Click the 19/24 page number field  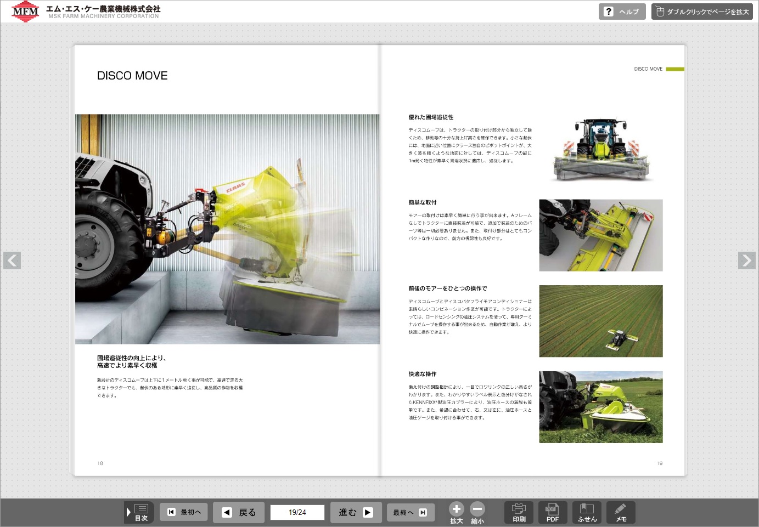click(297, 512)
